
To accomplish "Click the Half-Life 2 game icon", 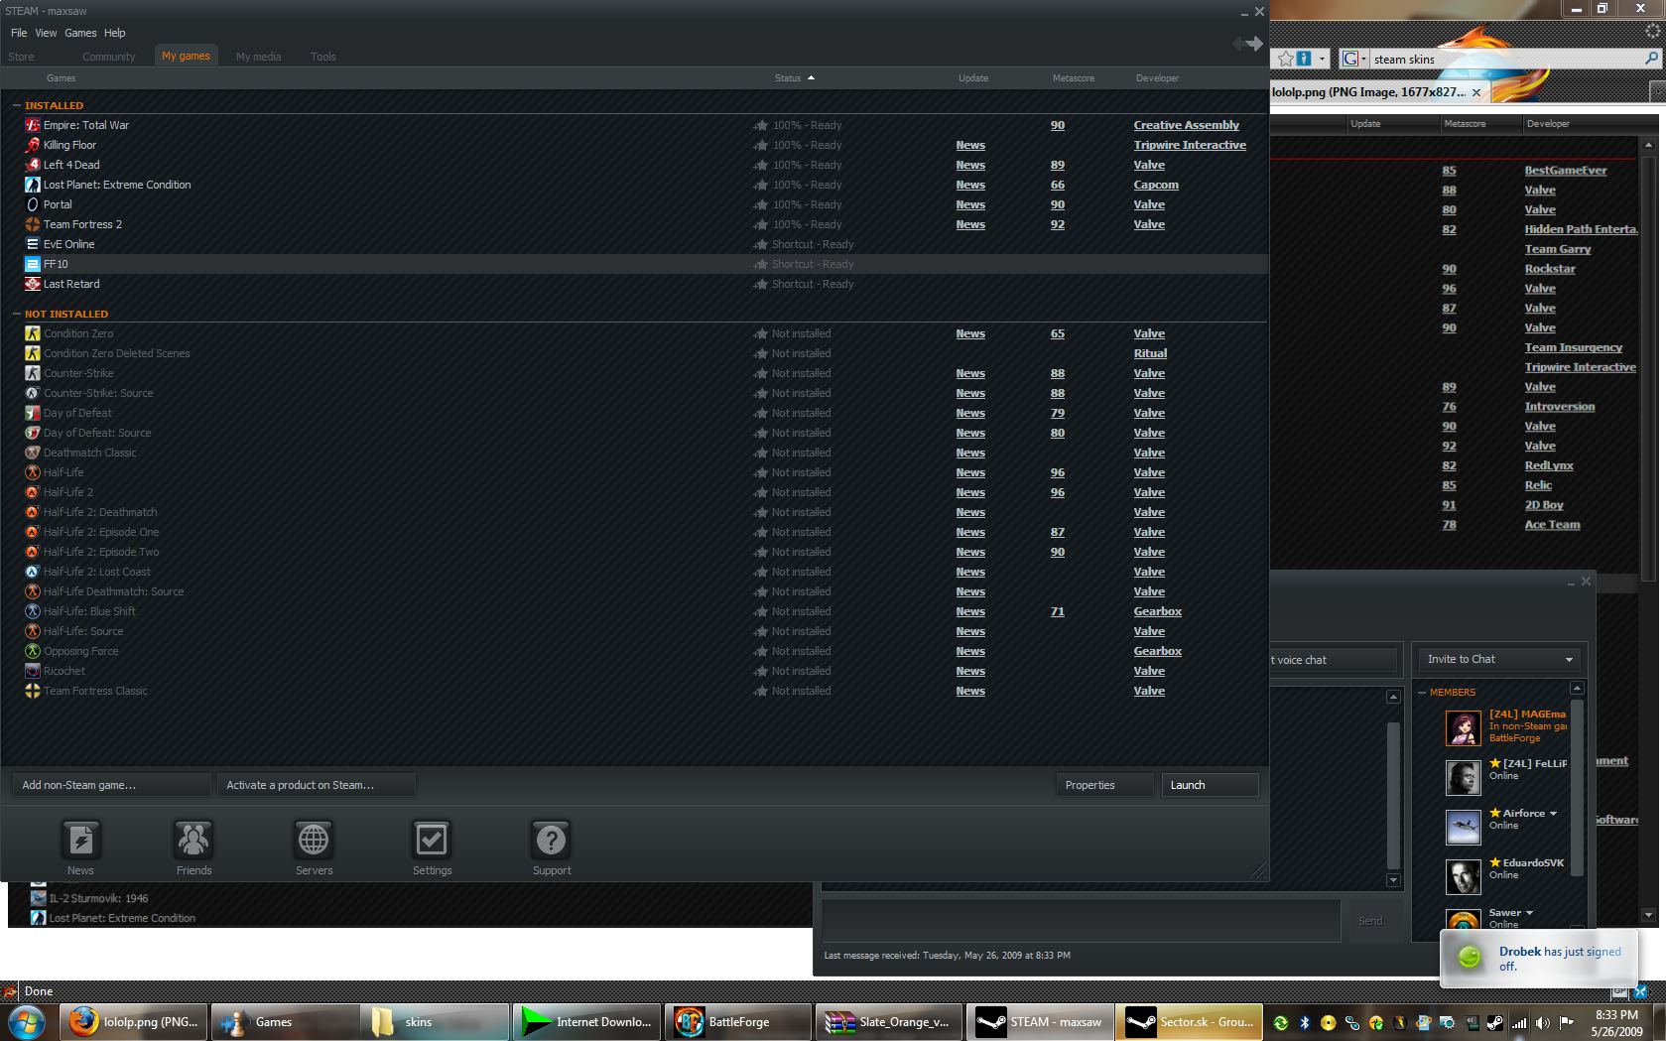I will 33,492.
